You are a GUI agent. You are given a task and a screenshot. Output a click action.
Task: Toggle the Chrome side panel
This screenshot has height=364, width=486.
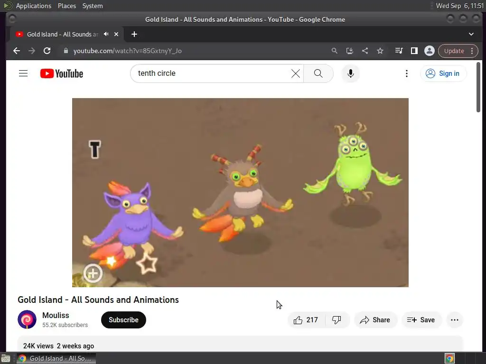pos(414,51)
